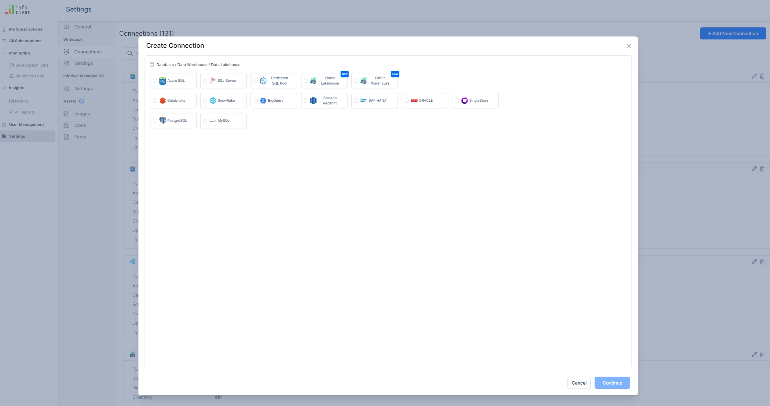Viewport: 770px width, 406px height.
Task: Click the Snowflake logo icon
Action: [213, 100]
